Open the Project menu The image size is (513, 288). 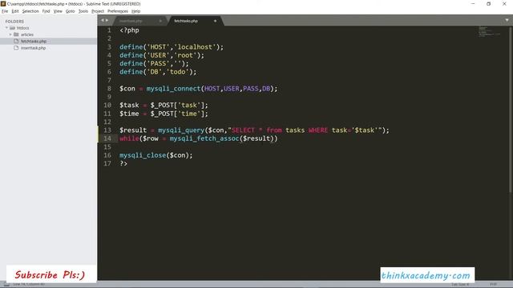click(x=98, y=11)
